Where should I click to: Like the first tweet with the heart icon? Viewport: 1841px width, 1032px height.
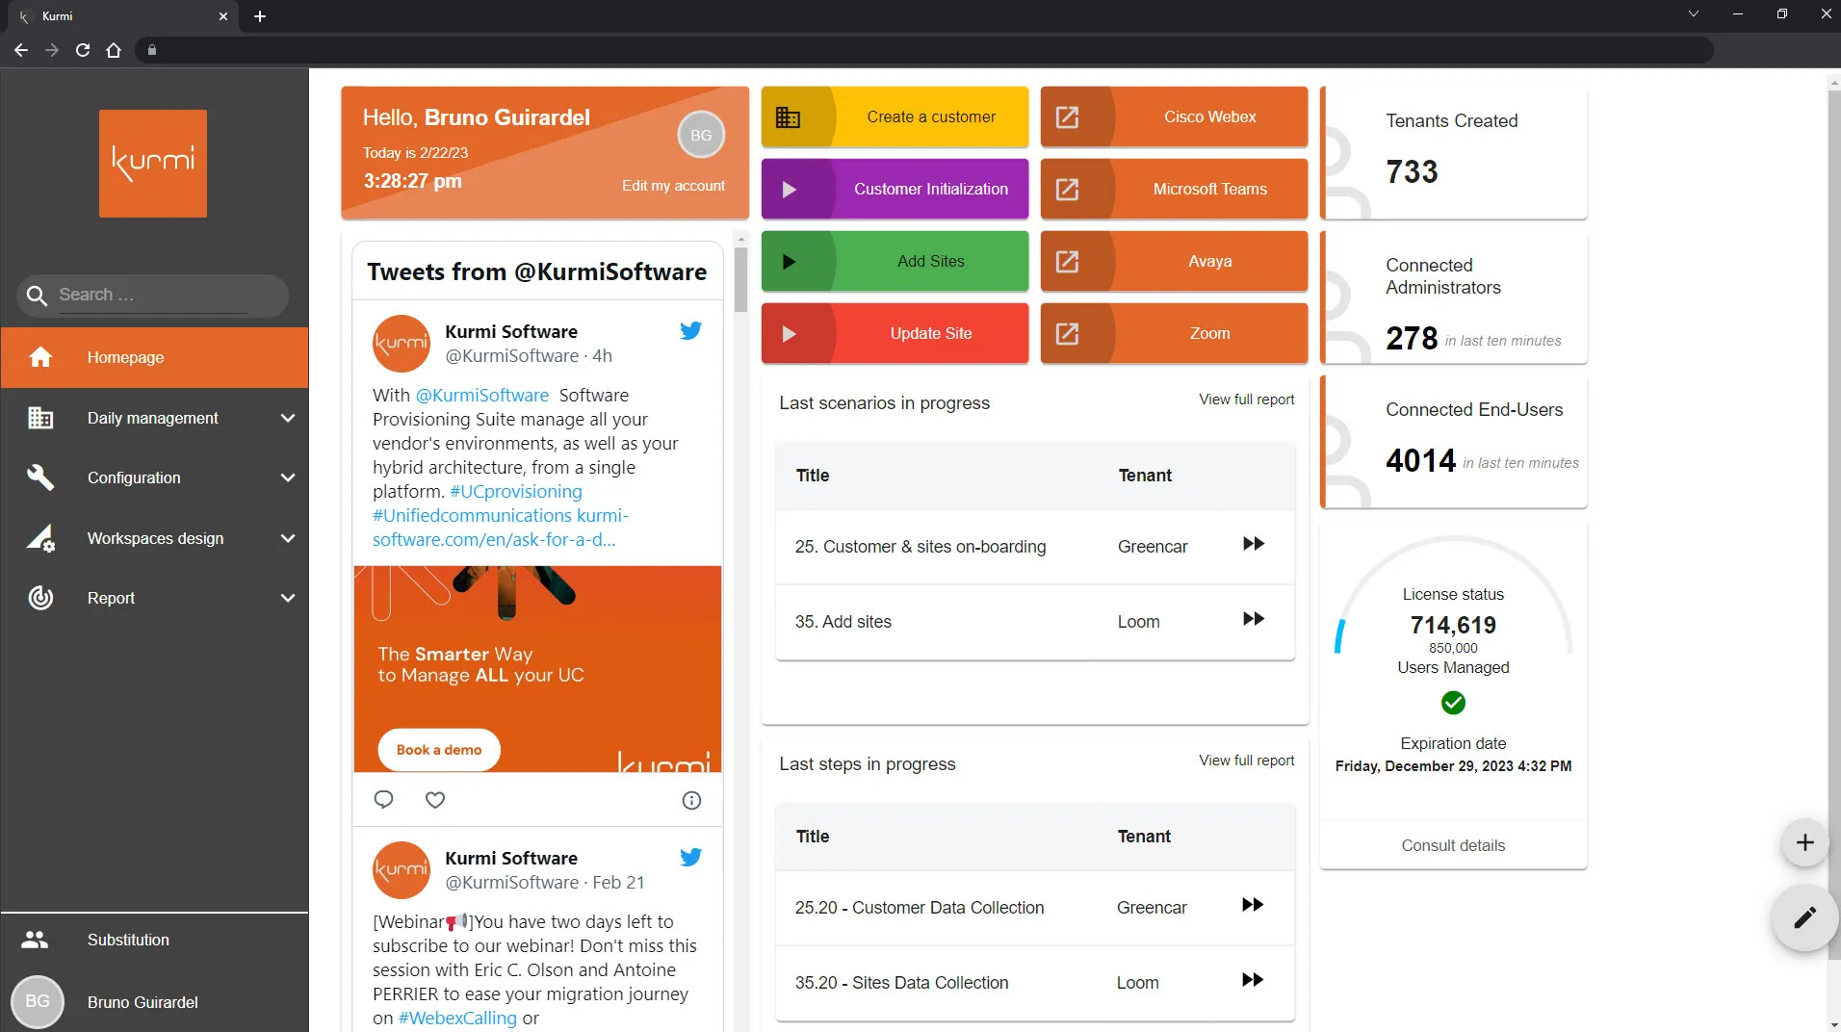tap(435, 799)
